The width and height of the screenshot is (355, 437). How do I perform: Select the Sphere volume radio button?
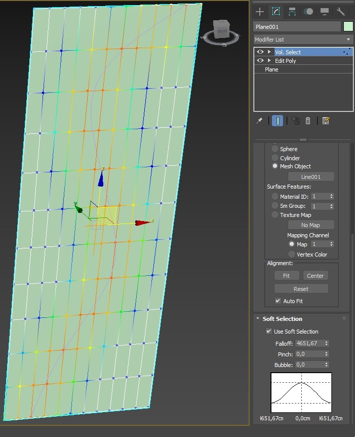click(x=275, y=149)
